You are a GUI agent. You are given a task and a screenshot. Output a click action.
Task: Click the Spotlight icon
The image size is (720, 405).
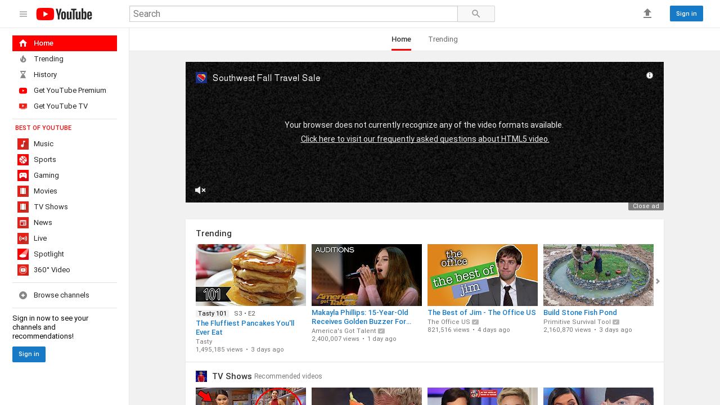pyautogui.click(x=23, y=254)
